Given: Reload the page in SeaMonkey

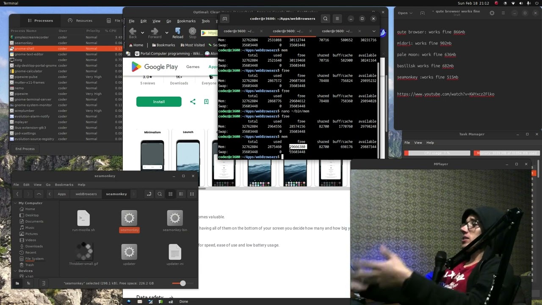Looking at the screenshot, I should click(178, 33).
